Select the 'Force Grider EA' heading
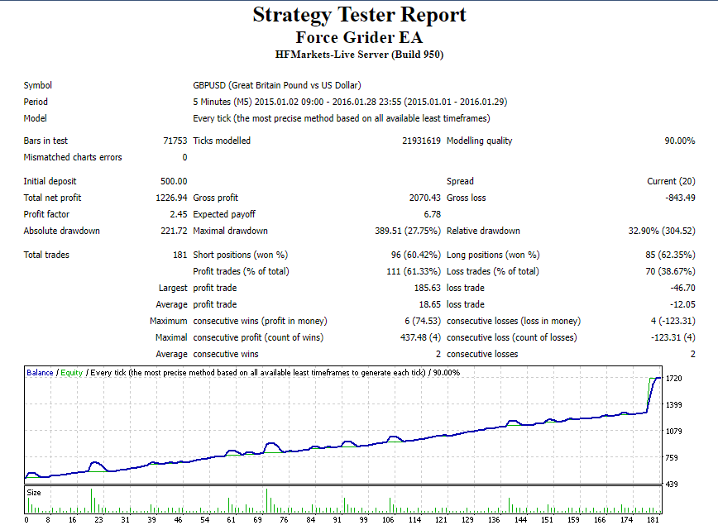The height and width of the screenshot is (530, 718). 360,37
